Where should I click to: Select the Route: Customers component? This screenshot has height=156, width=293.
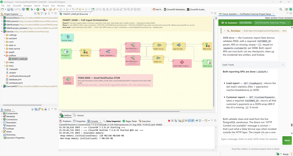[108, 53]
